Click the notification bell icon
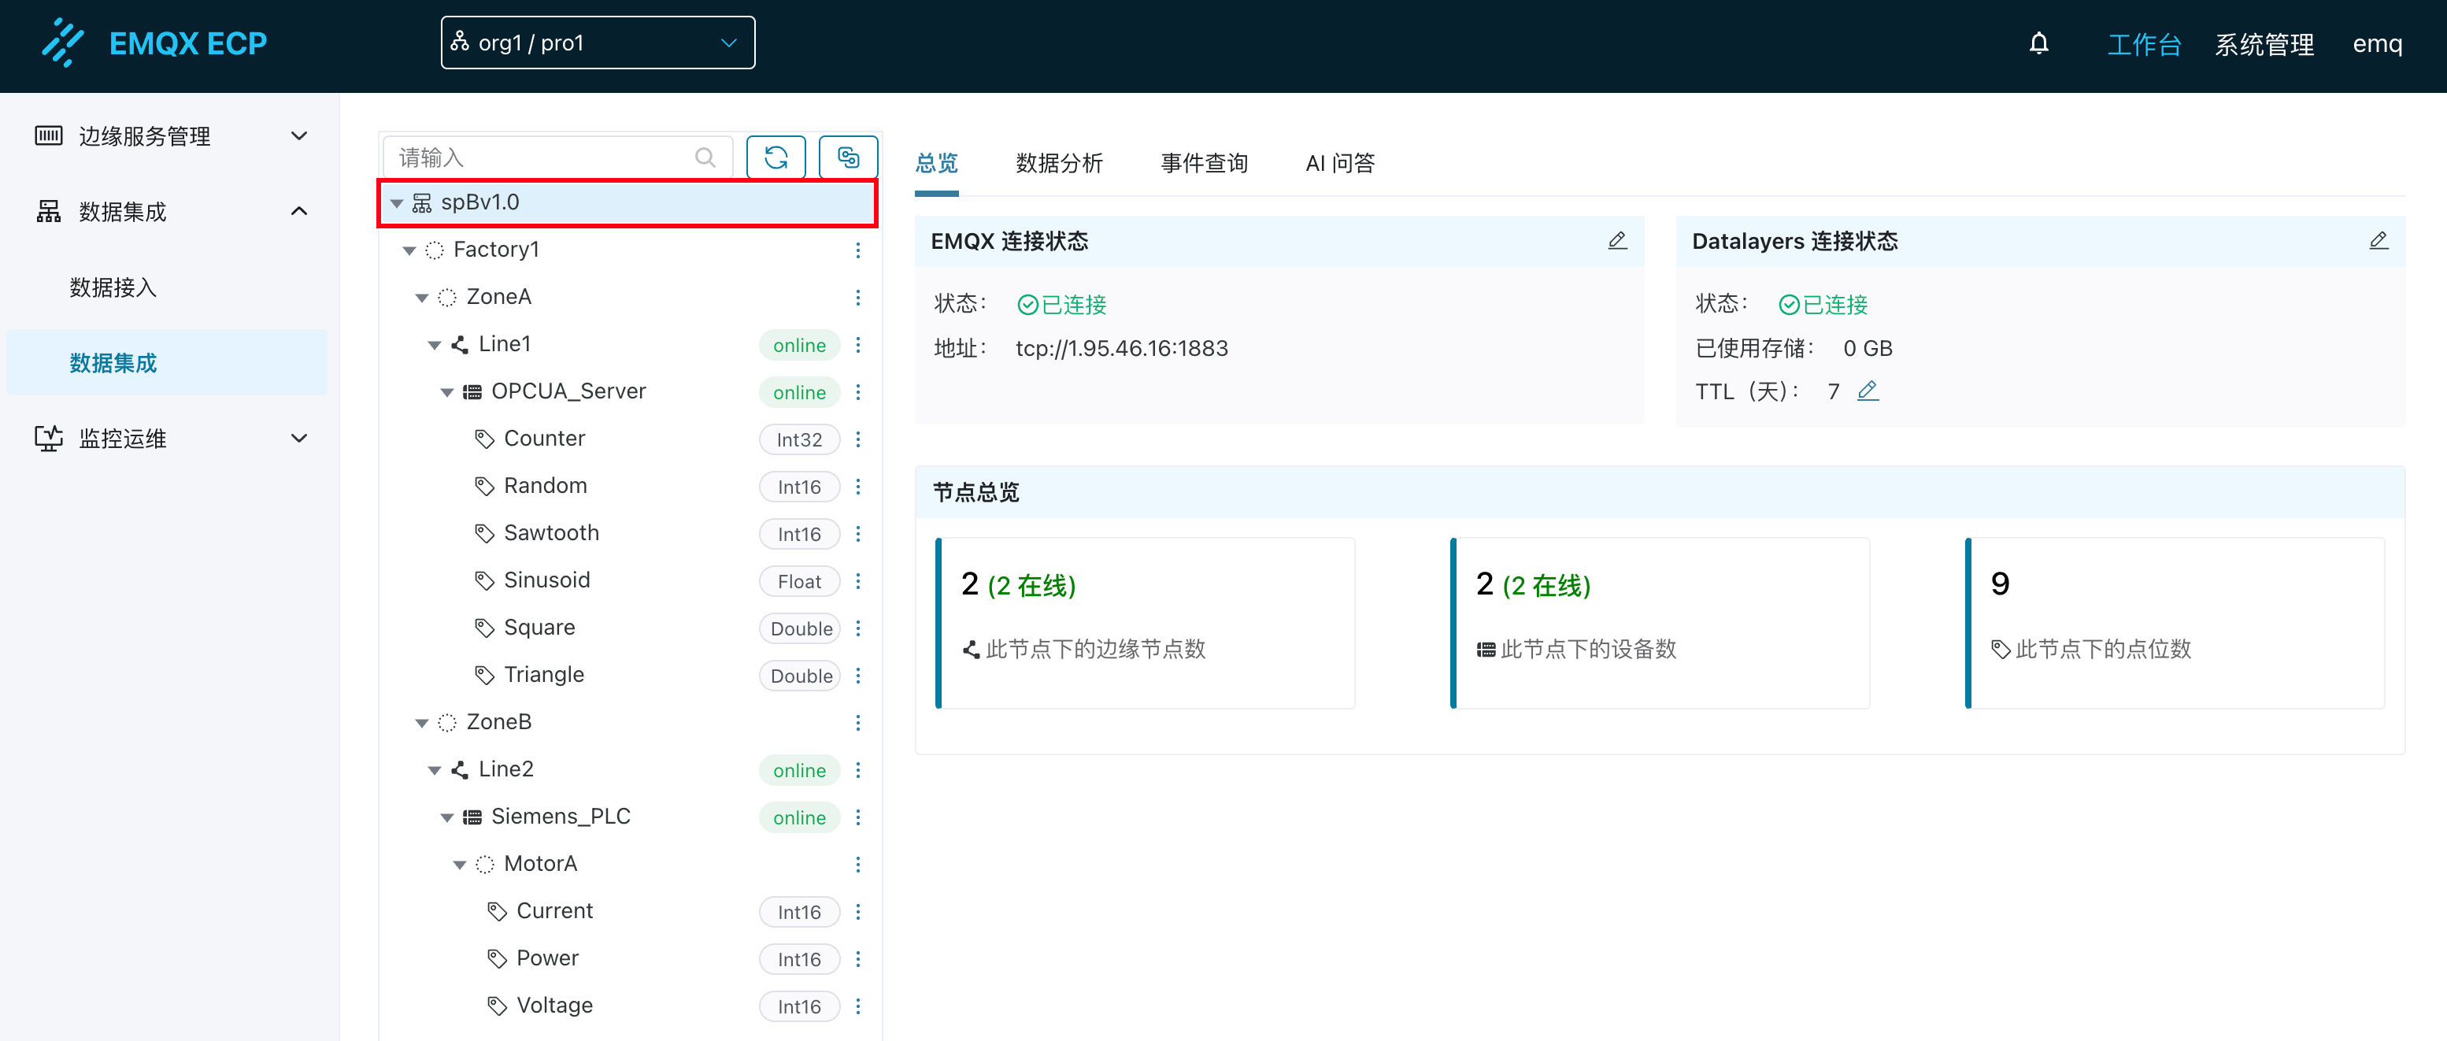 coord(2038,43)
